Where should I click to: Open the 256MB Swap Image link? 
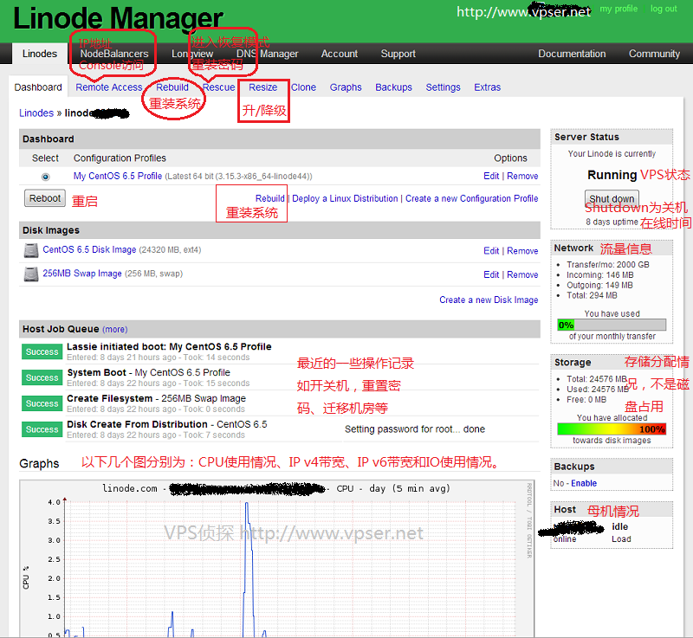(82, 274)
